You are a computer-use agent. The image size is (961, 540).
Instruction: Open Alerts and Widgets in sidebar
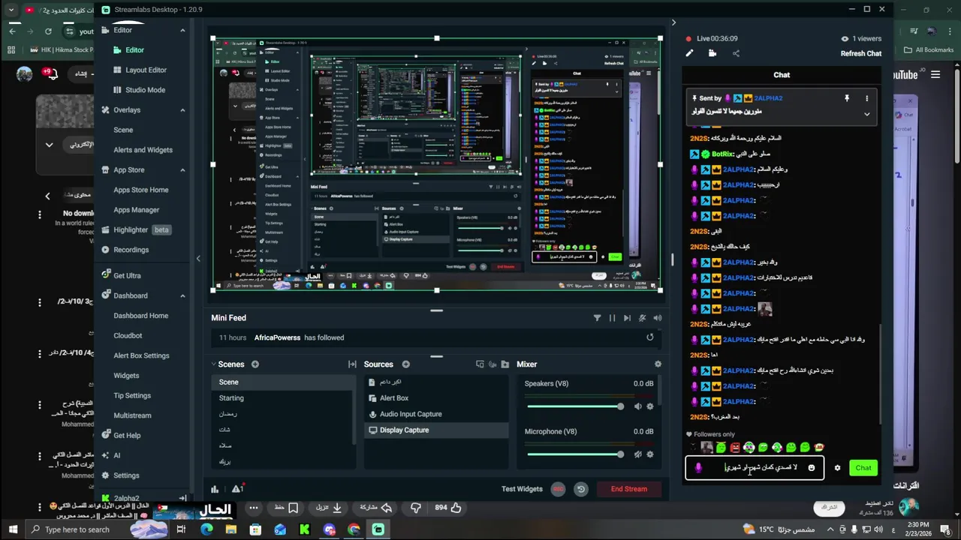pyautogui.click(x=143, y=150)
